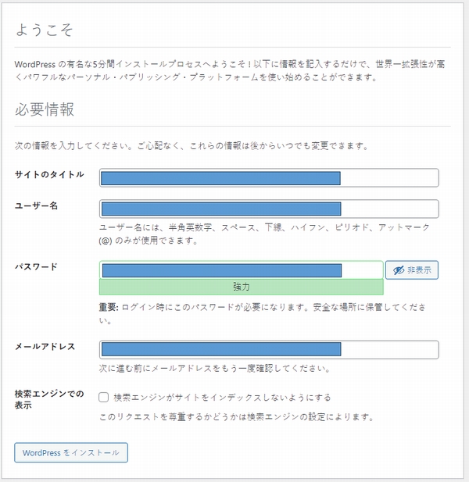Click the green 強力 password strength bar
The width and height of the screenshot is (469, 482).
[x=241, y=287]
